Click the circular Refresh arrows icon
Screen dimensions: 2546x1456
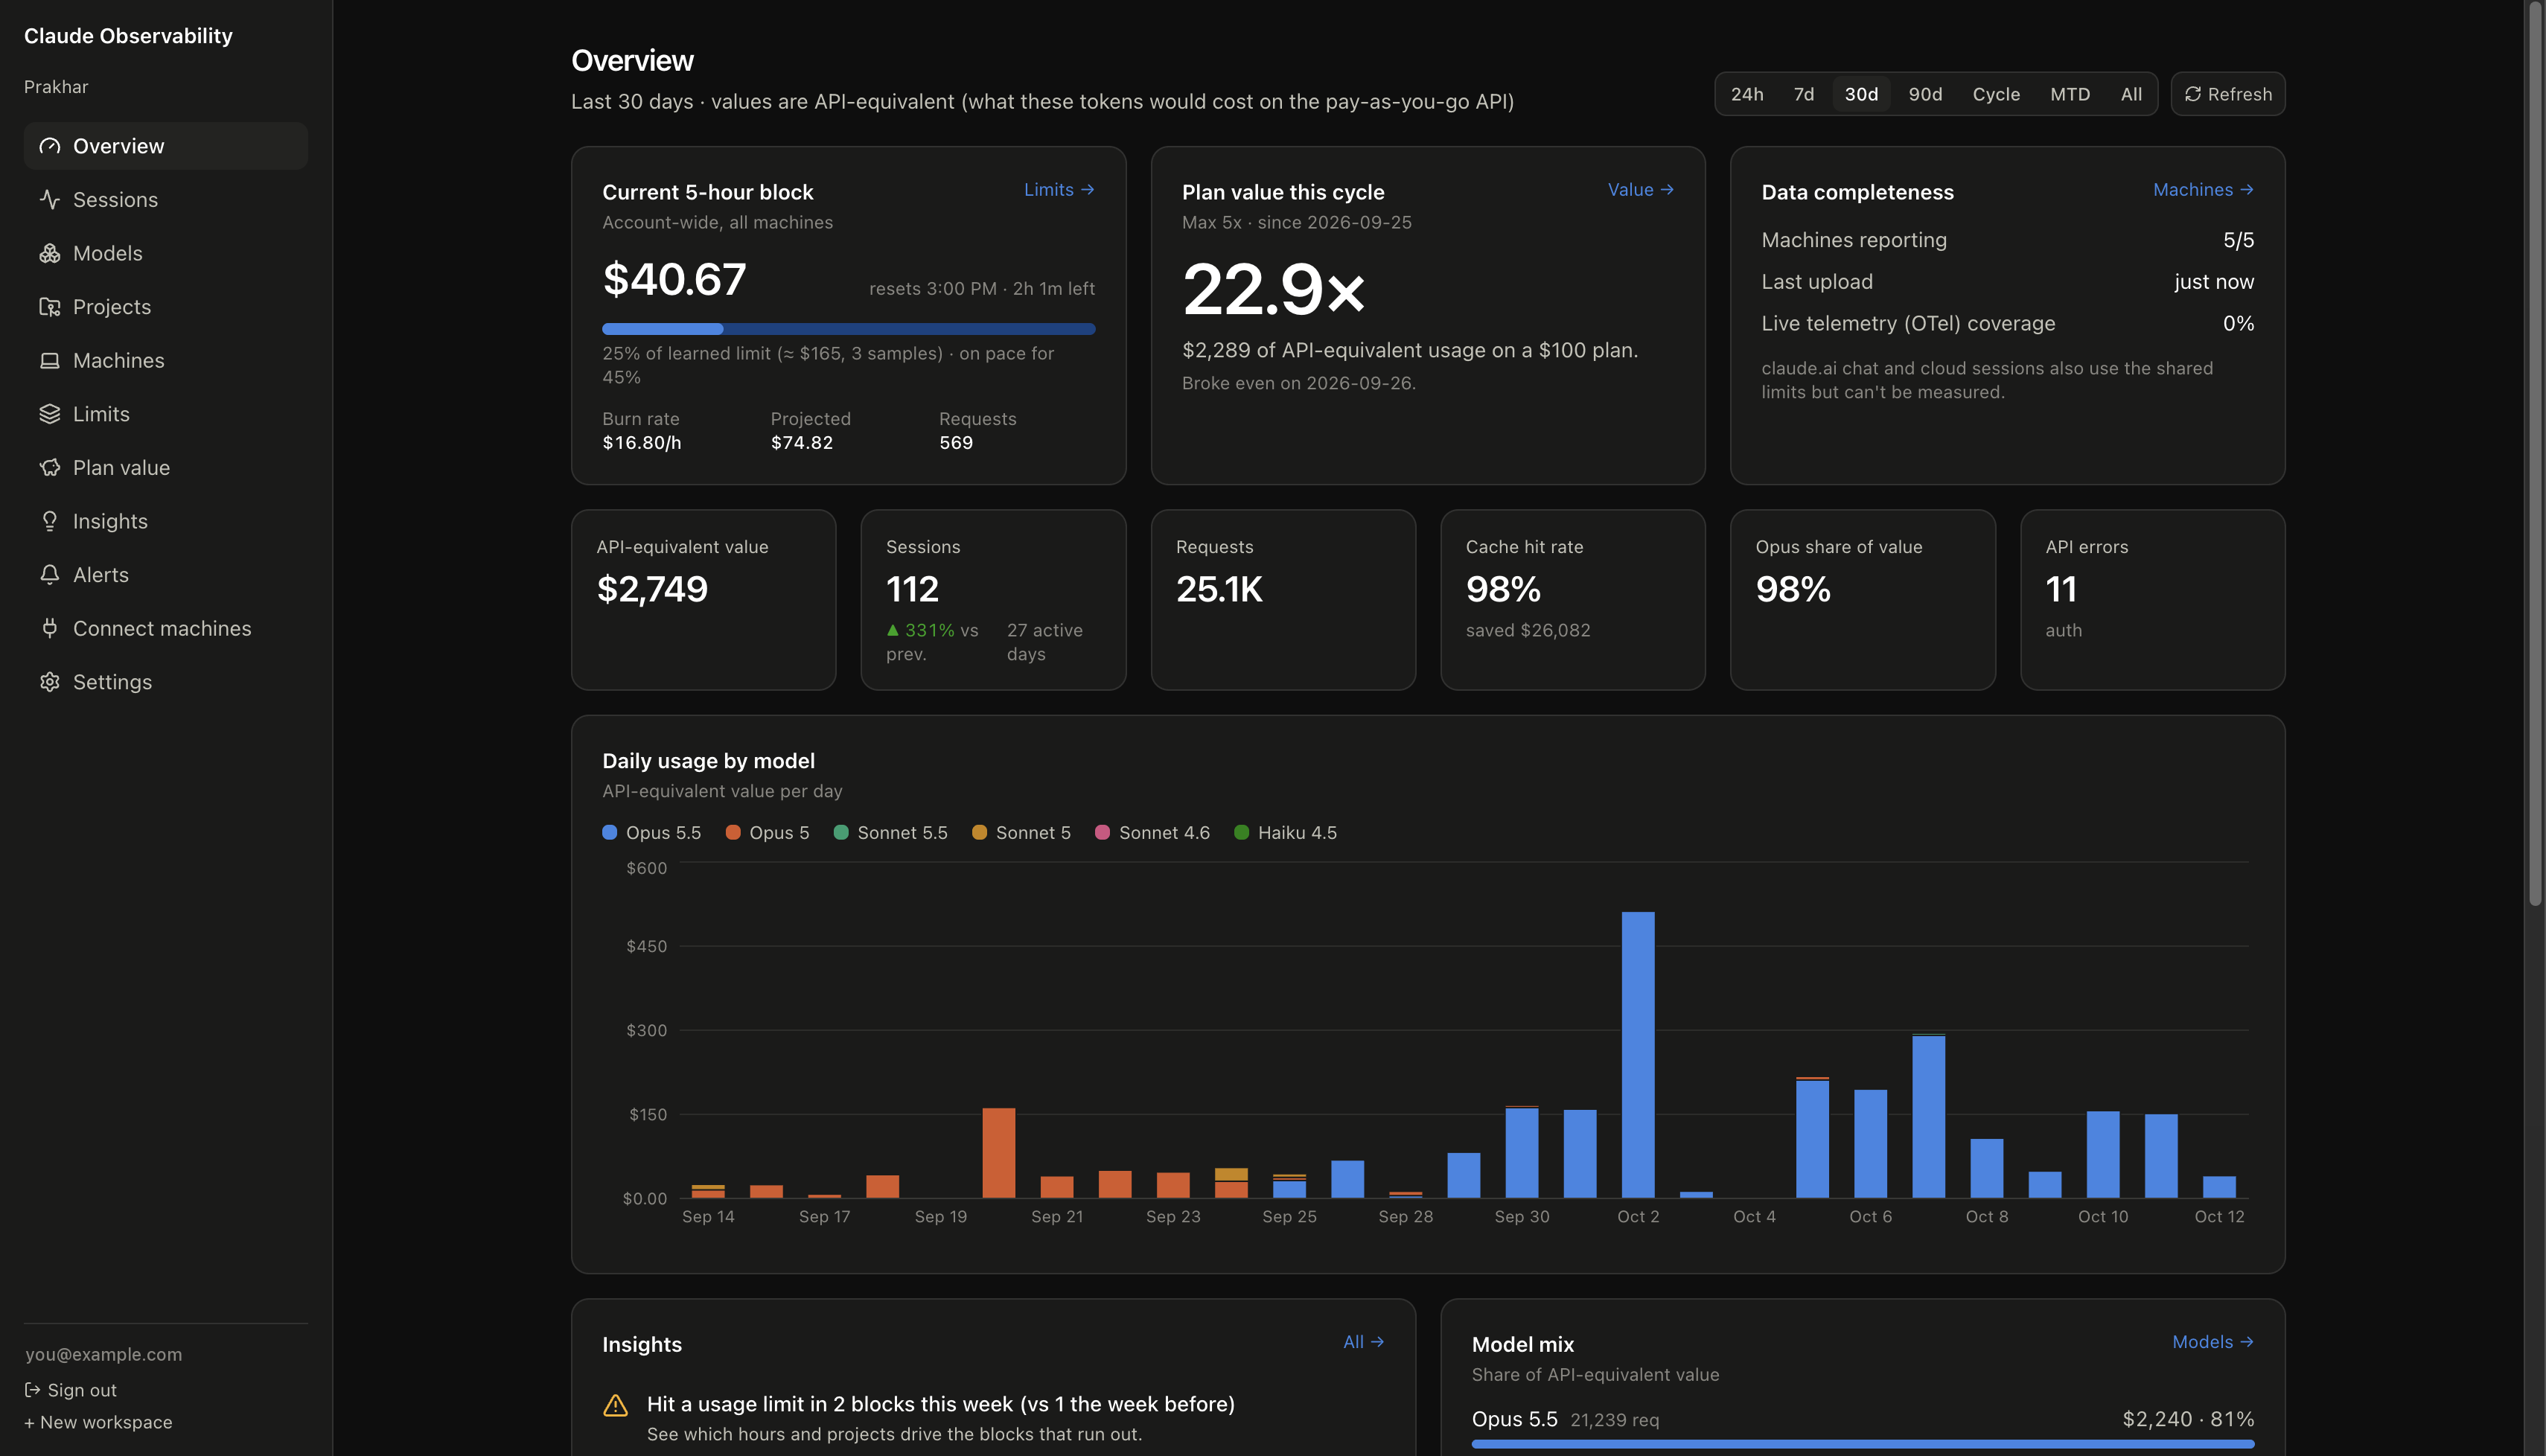pos(2193,94)
